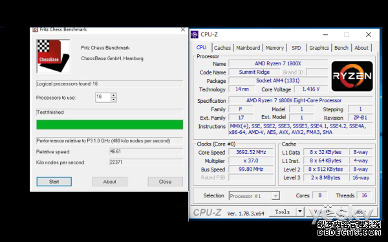Click the Ver. 1.78.3.x64 version label

(246, 214)
